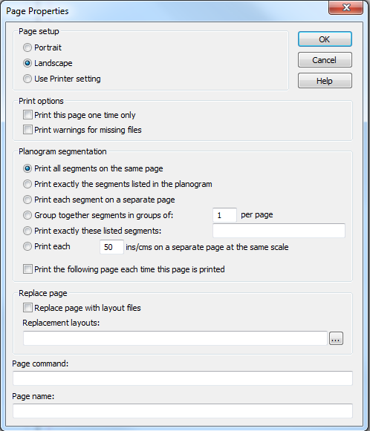Screen dimensions: 370x431
Task: Open the Help button
Action: (x=325, y=81)
